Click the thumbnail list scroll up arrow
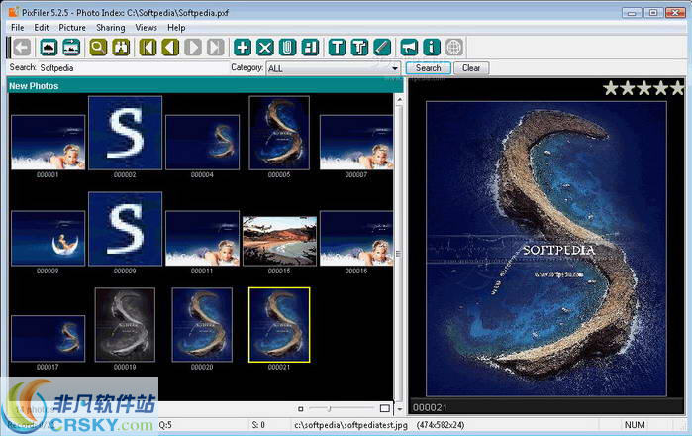 click(x=399, y=100)
